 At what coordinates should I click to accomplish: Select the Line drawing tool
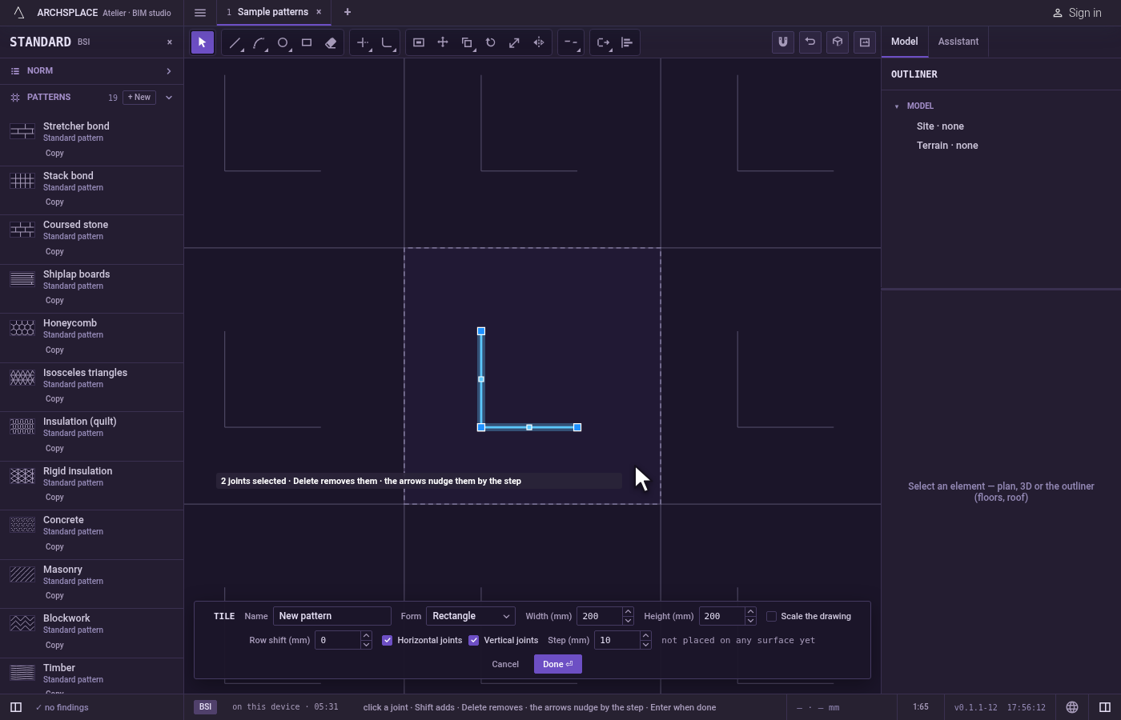pyautogui.click(x=235, y=43)
